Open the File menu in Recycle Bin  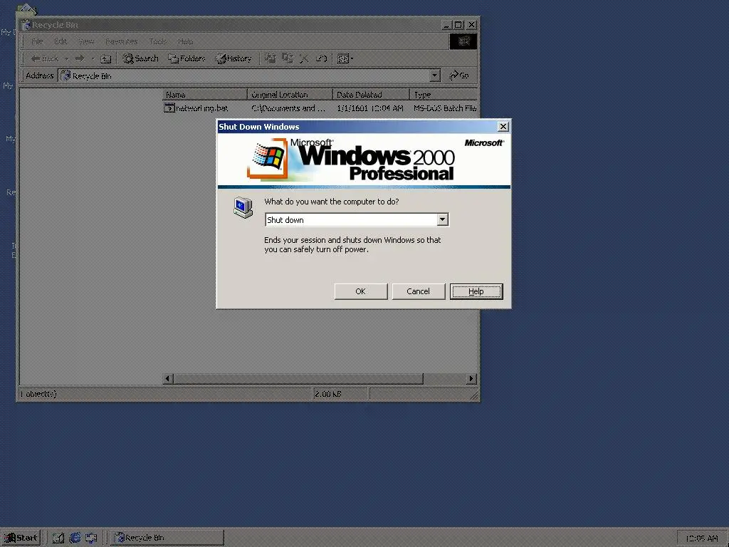pos(36,41)
